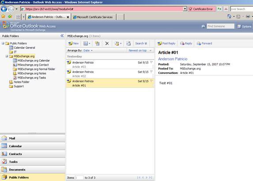Click the Add to Favorites icon
The width and height of the screenshot is (253, 181).
(x=10, y=16)
